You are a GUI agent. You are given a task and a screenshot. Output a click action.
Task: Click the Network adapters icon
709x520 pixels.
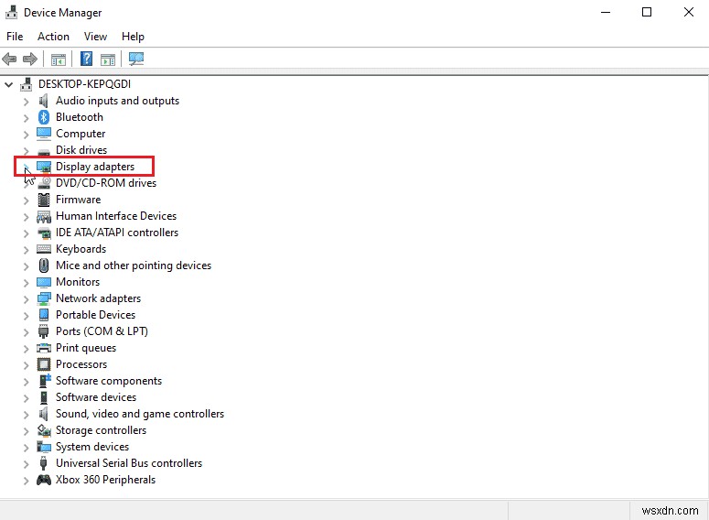click(x=44, y=298)
